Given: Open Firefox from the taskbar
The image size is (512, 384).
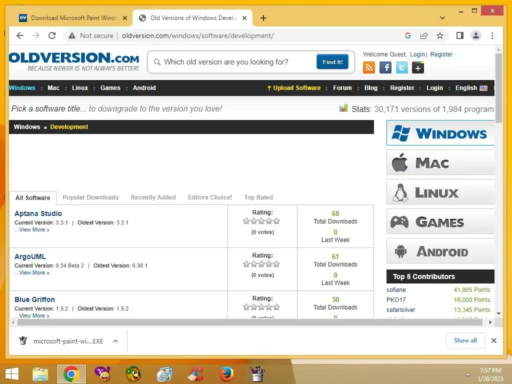Looking at the screenshot, I should tap(226, 374).
